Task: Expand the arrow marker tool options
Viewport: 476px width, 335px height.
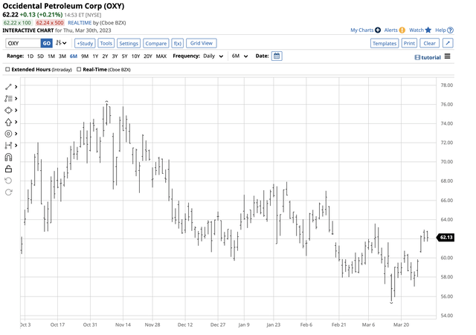Action: click(16, 122)
